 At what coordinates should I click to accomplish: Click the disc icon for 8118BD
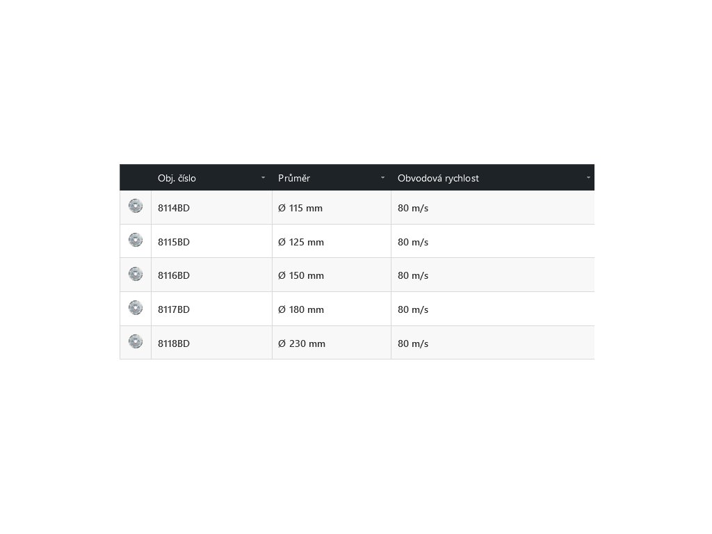tap(136, 341)
